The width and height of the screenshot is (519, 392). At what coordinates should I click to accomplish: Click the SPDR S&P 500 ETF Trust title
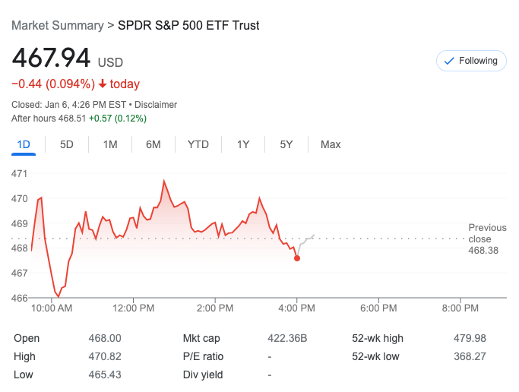tap(188, 26)
